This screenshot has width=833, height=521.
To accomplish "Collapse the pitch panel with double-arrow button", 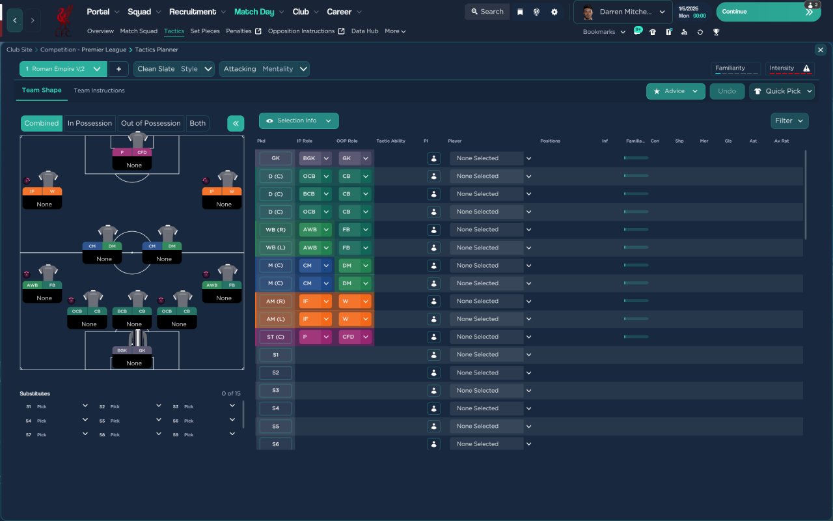I will pos(236,123).
